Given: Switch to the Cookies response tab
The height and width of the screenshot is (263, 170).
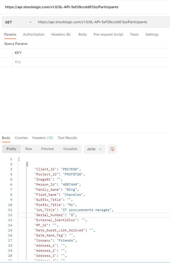Looking at the screenshot, I should (x=21, y=138).
